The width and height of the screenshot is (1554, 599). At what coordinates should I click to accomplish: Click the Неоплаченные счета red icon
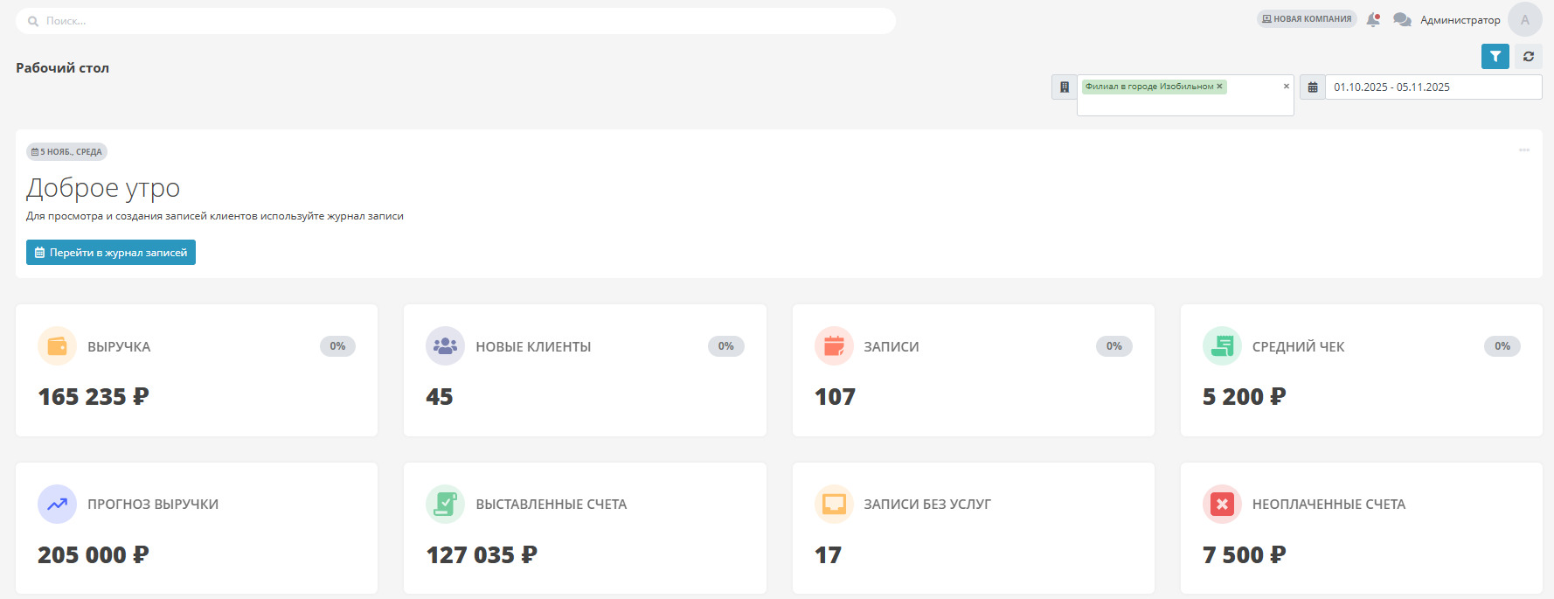pos(1222,505)
